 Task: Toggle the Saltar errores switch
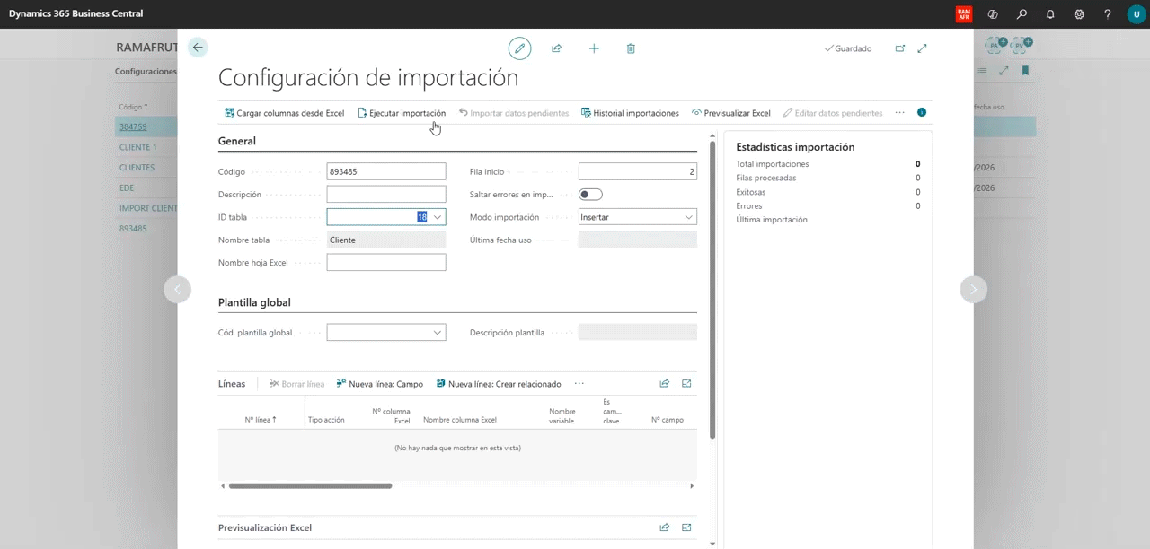(590, 194)
